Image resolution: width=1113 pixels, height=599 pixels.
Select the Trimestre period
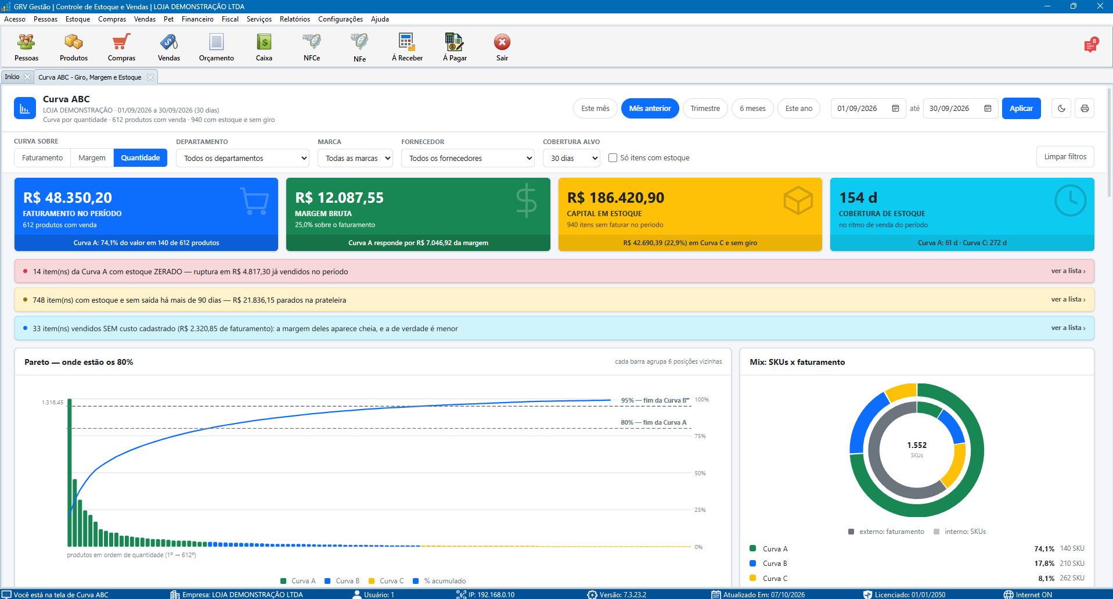(705, 109)
